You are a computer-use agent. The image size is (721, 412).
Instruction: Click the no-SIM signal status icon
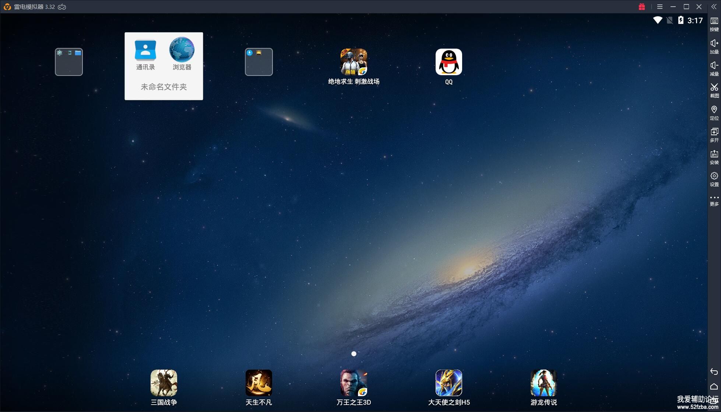point(670,20)
